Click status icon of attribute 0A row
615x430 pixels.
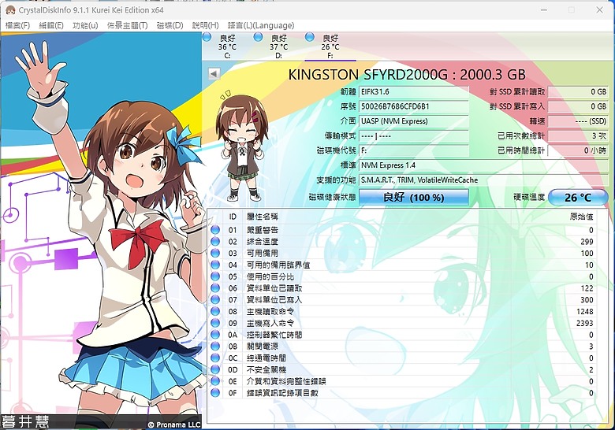coord(215,335)
